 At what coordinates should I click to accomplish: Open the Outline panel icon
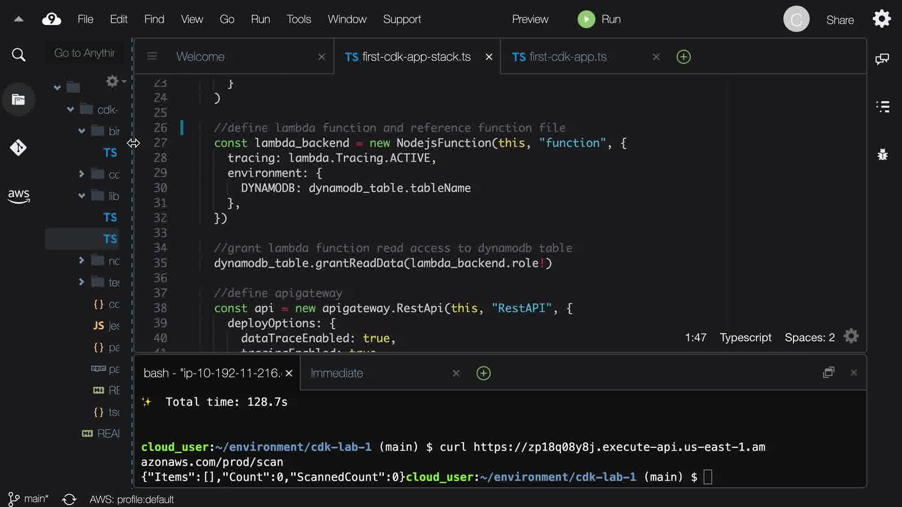tap(882, 107)
